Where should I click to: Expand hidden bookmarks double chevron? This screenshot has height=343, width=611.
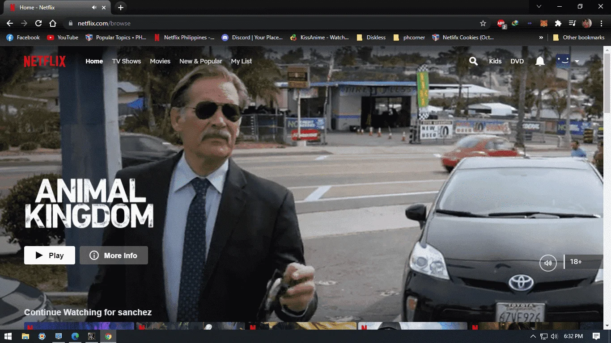pos(541,38)
